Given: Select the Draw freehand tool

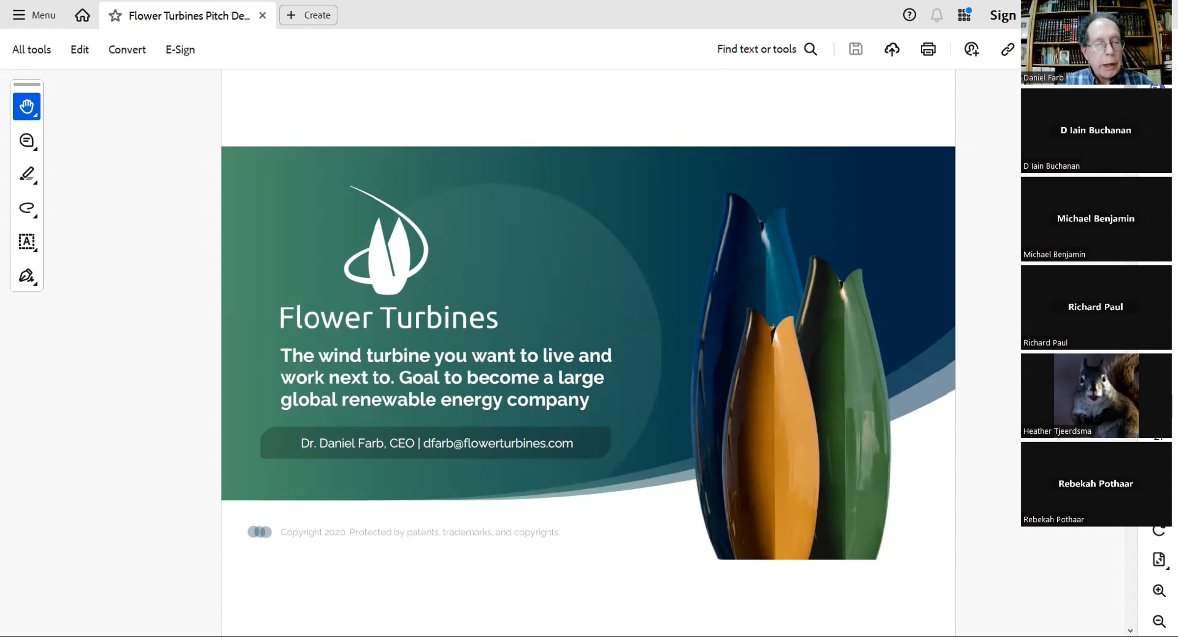Looking at the screenshot, I should click(x=27, y=208).
